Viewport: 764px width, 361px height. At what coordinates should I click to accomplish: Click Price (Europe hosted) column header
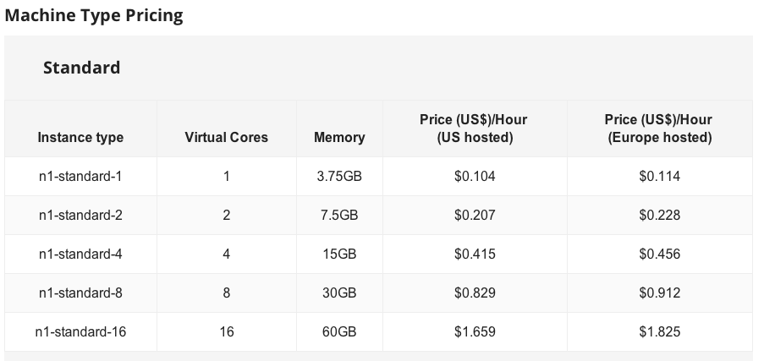click(x=659, y=129)
